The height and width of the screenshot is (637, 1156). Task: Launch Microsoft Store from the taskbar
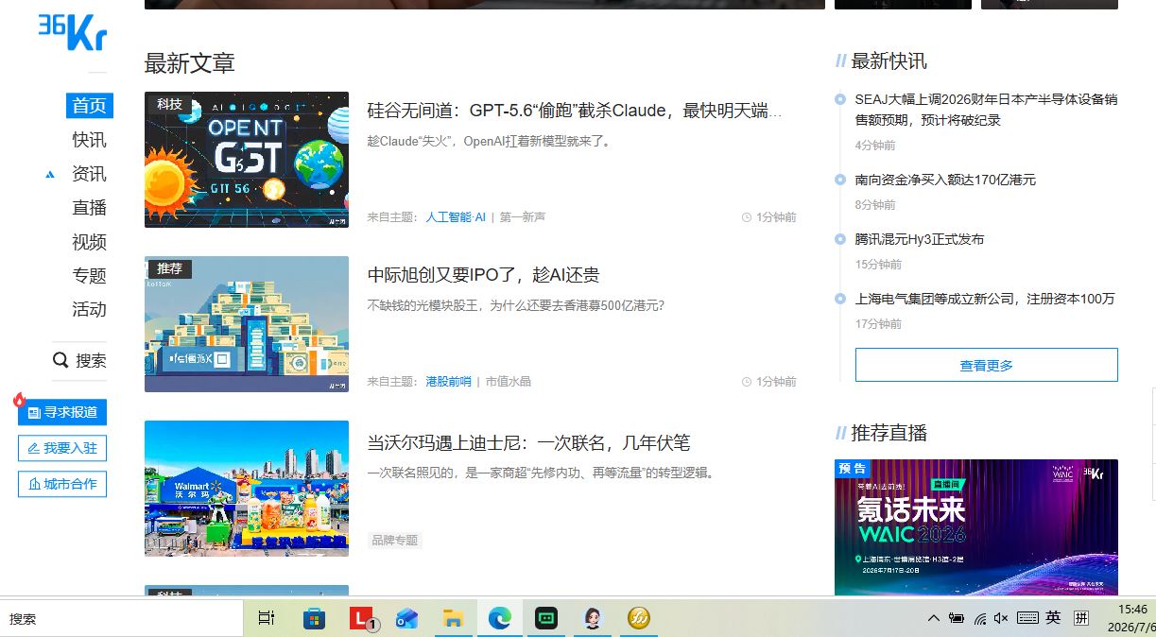coord(314,618)
